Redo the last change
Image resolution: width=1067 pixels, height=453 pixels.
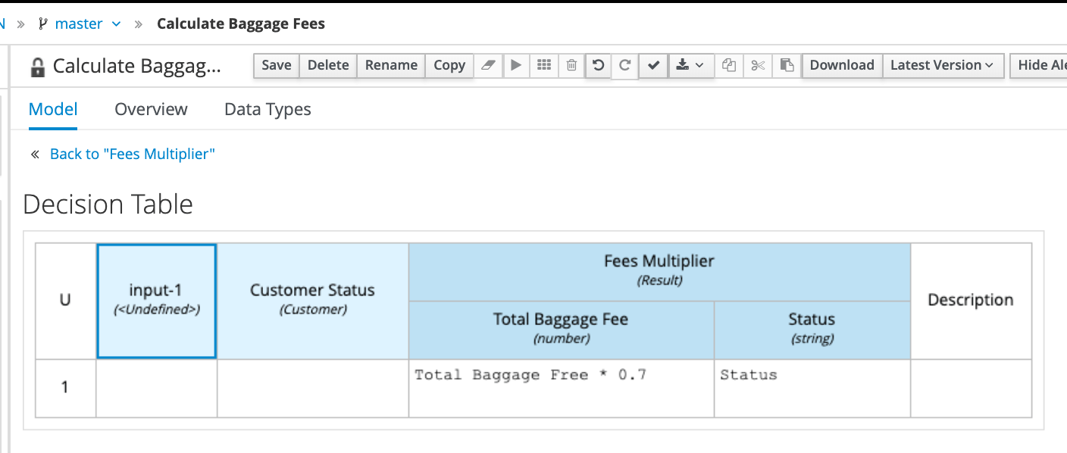(625, 65)
